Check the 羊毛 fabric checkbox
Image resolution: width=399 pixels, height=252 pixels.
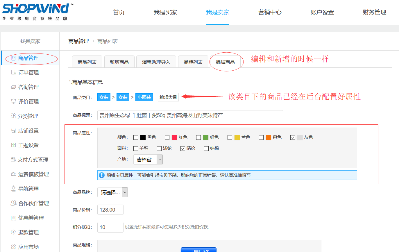coord(136,149)
